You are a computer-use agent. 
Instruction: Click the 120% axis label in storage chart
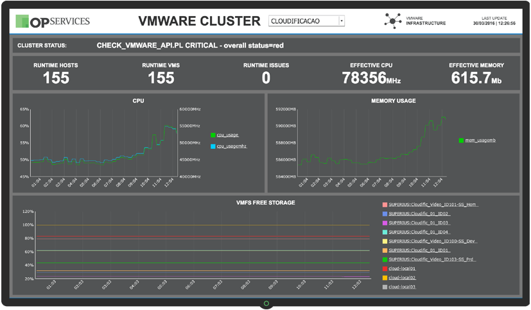point(28,212)
